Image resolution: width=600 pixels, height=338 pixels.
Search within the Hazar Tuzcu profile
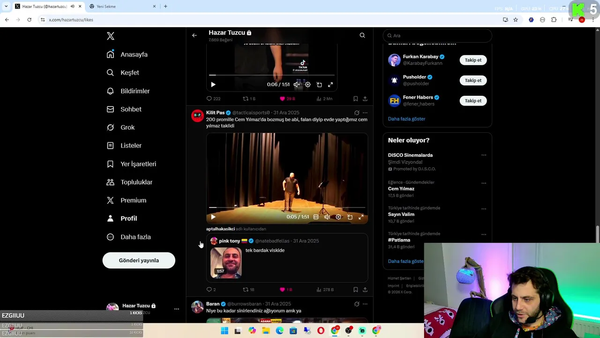[362, 35]
